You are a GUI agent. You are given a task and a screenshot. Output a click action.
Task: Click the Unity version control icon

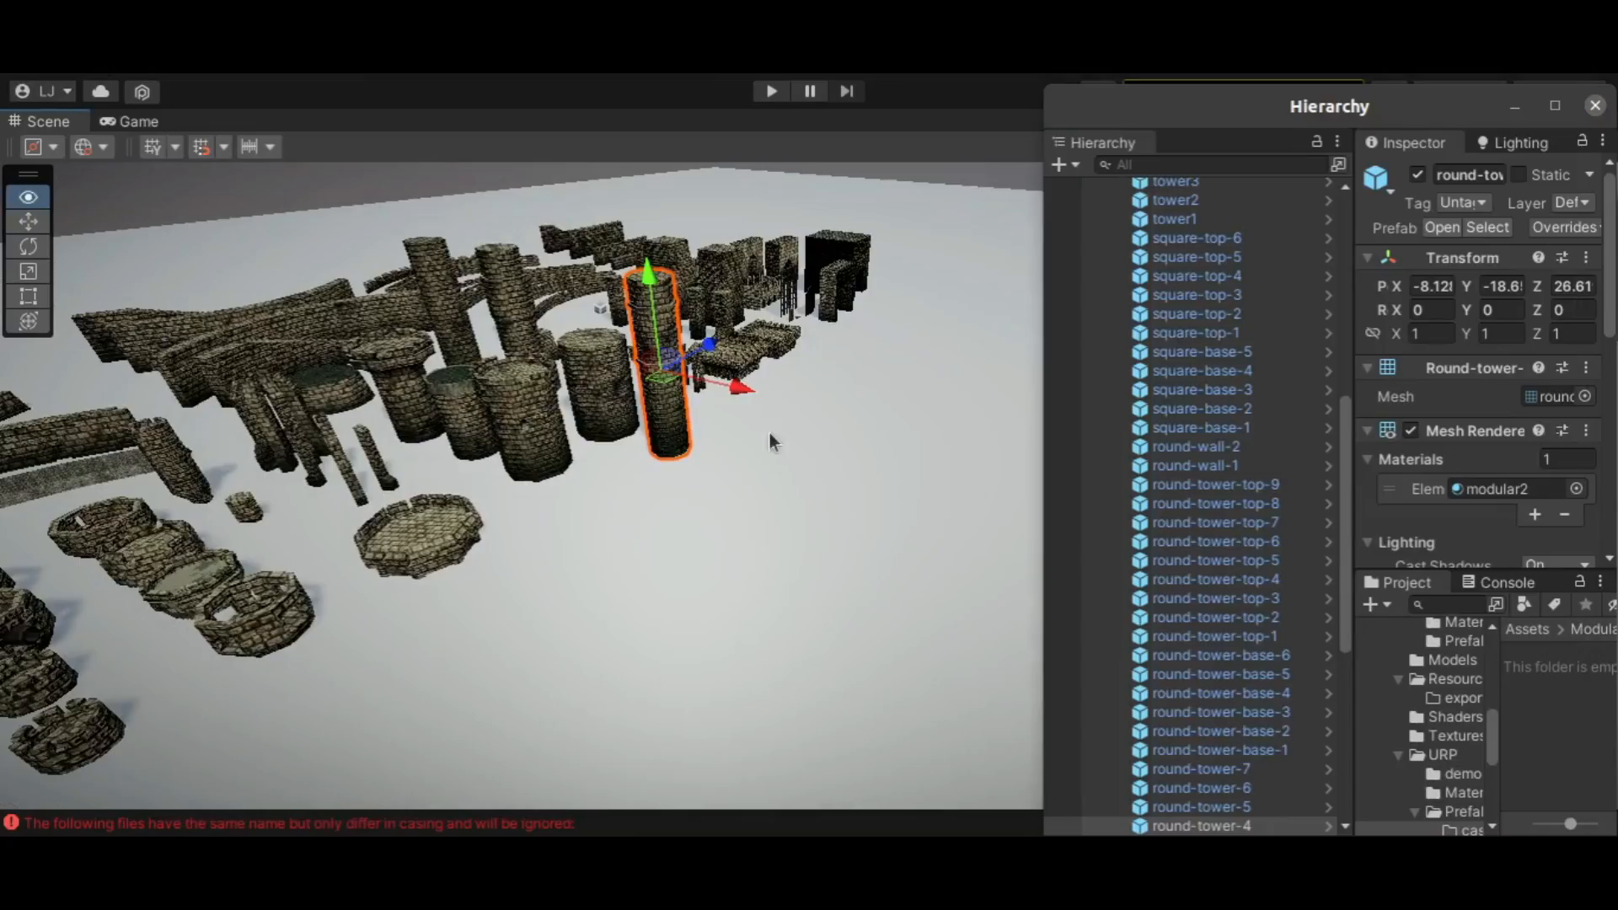[142, 92]
